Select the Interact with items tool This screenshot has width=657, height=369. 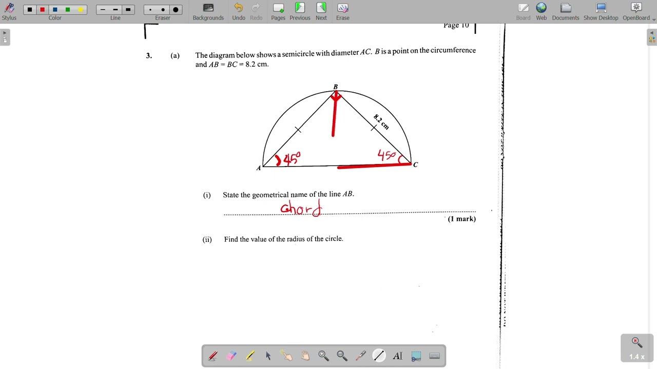(287, 356)
